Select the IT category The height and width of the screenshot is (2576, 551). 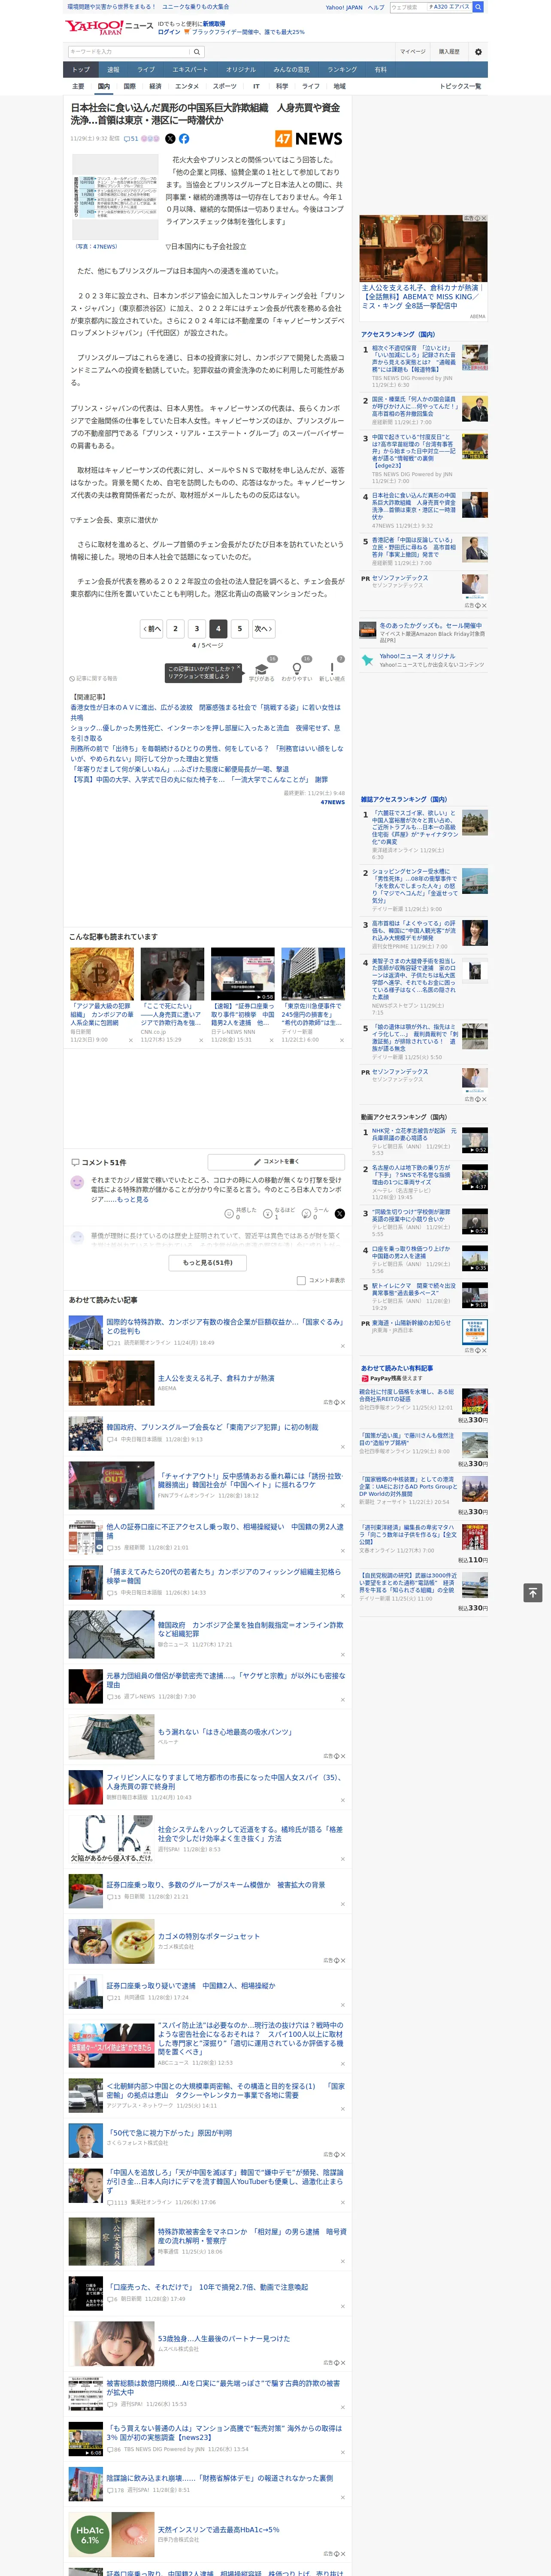click(x=256, y=86)
